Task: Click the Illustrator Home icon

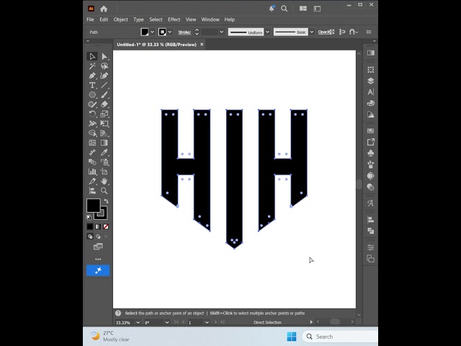Action: [104, 9]
